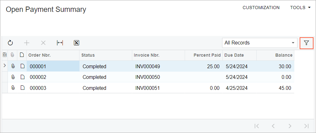Click the Fit to Screen icon
The width and height of the screenshot is (316, 133).
pyautogui.click(x=60, y=43)
